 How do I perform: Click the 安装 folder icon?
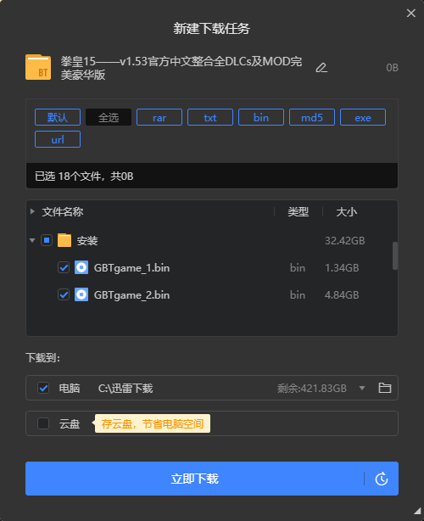(64, 240)
